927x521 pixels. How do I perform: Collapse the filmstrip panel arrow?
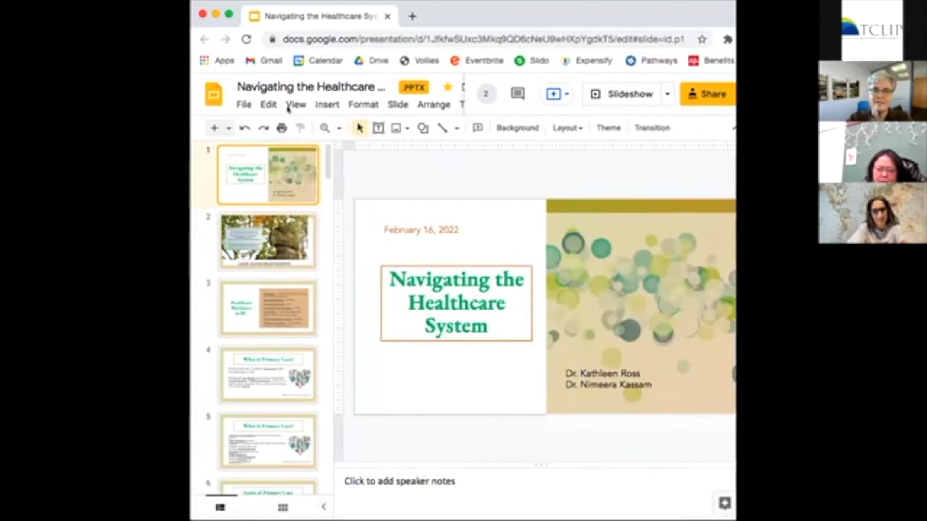coord(324,507)
